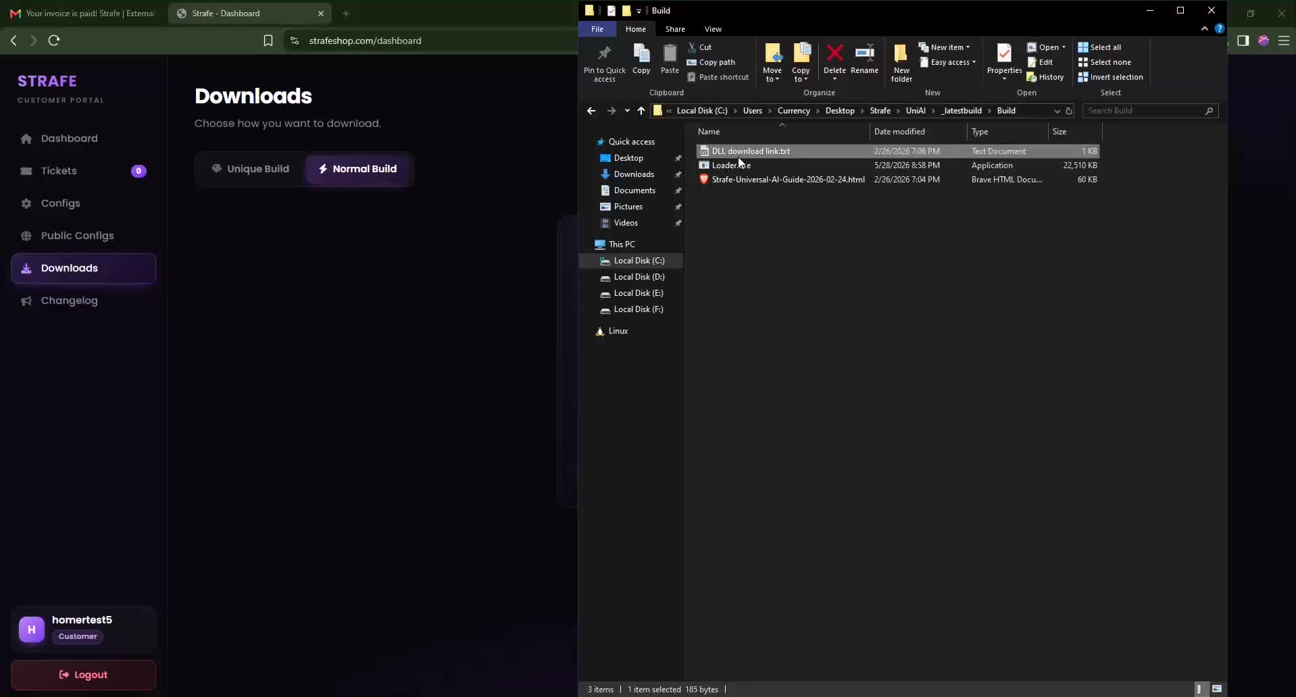The height and width of the screenshot is (697, 1296).
Task: Switch to the Home ribbon tab
Action: click(x=636, y=29)
